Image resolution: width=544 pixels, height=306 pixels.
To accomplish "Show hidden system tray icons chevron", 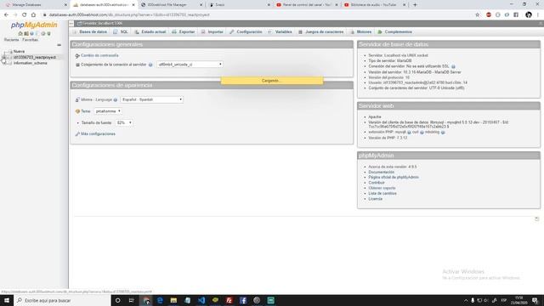I will (466, 300).
